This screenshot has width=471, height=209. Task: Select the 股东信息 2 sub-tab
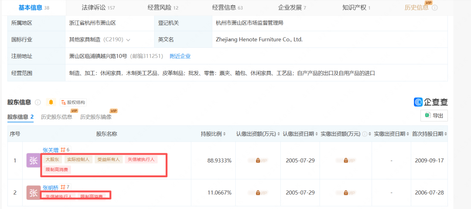[x=20, y=117]
